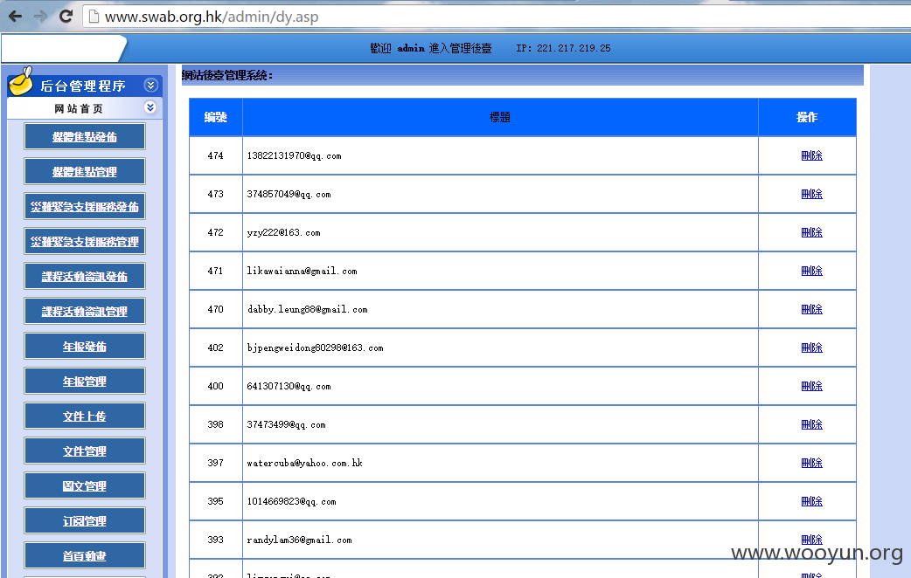Open 災難緊急支援服務發佈 in the sidebar
This screenshot has height=578, width=911.
click(85, 207)
